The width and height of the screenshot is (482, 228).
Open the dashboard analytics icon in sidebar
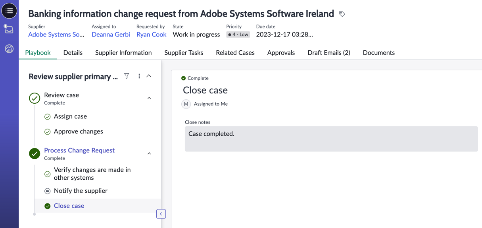point(9,49)
